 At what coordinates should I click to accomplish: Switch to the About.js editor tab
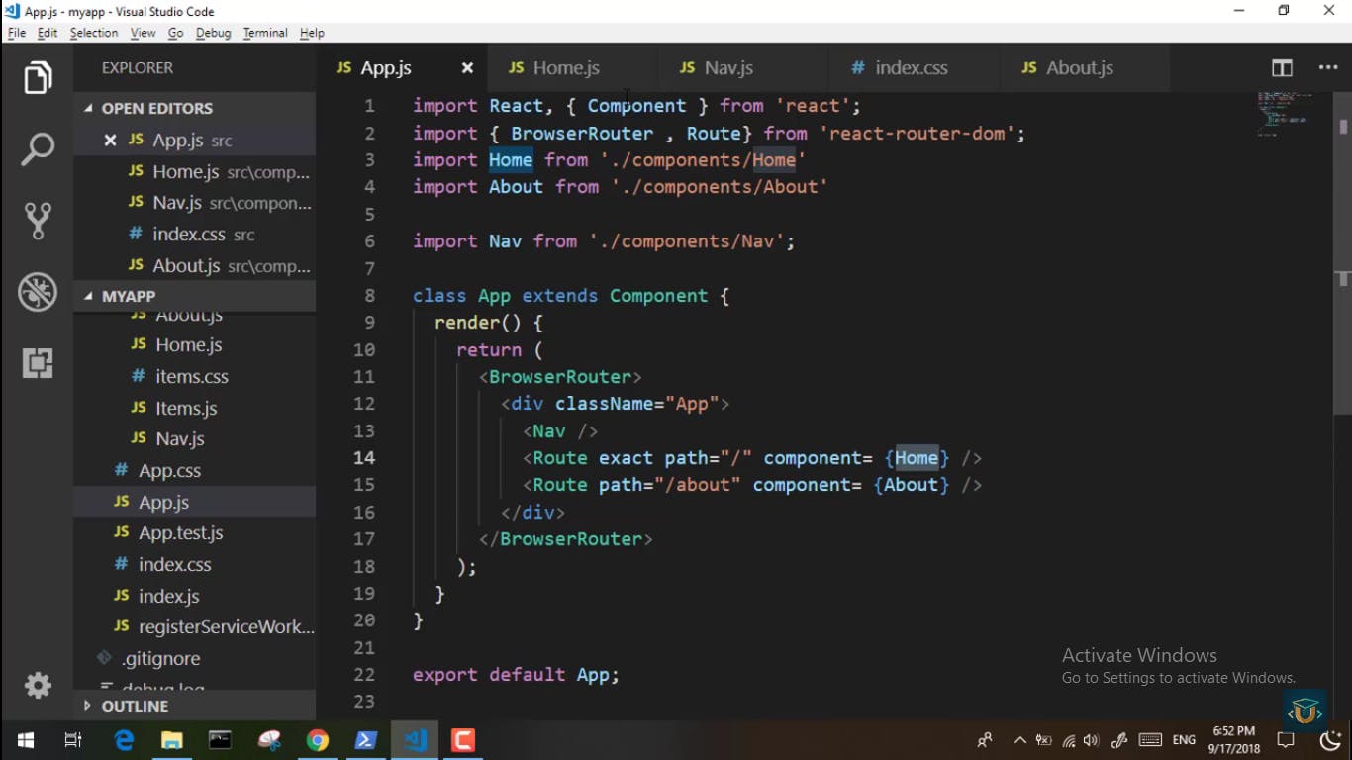click(1086, 68)
